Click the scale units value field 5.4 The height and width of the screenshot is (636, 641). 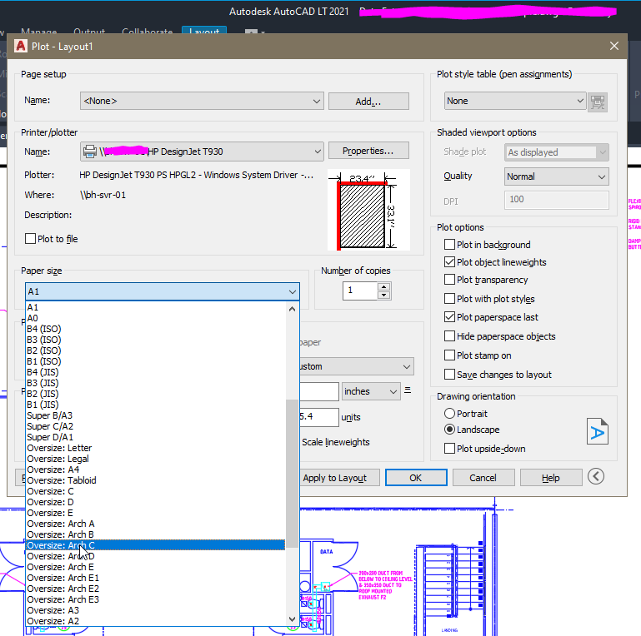coord(319,417)
